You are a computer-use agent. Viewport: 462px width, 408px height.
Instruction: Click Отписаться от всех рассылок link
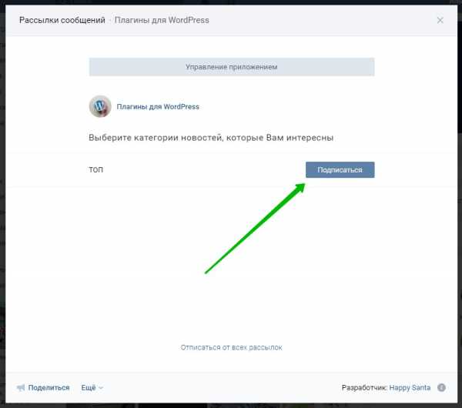tap(231, 348)
